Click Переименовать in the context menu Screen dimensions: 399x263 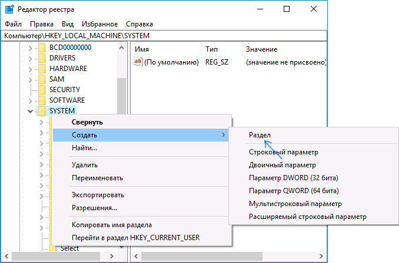coord(97,178)
